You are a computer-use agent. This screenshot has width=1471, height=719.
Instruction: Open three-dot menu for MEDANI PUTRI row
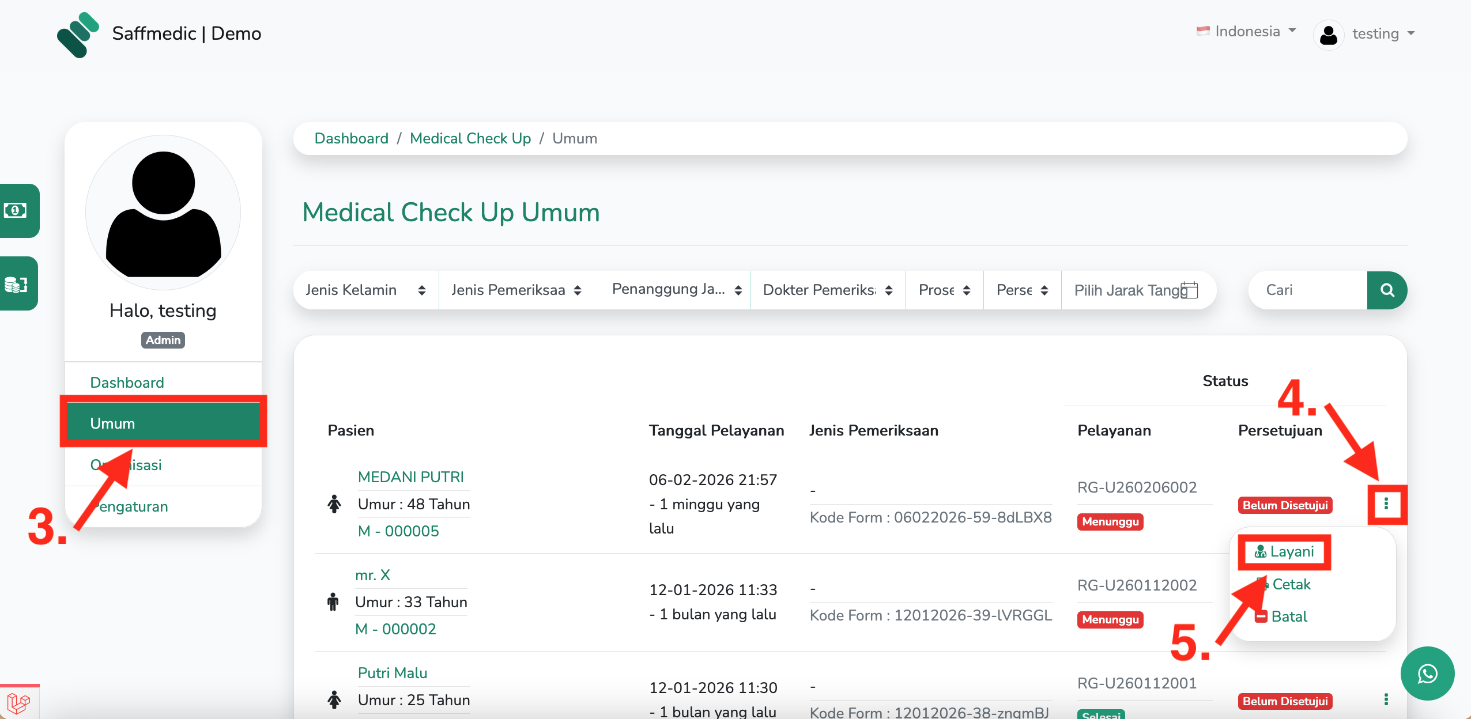(x=1386, y=505)
